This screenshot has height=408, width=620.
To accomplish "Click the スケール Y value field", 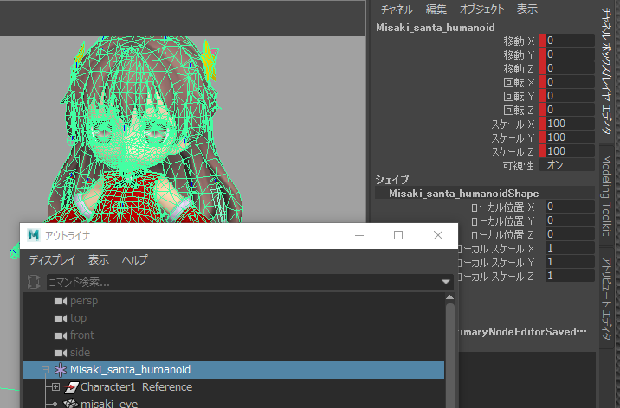I will coord(570,137).
